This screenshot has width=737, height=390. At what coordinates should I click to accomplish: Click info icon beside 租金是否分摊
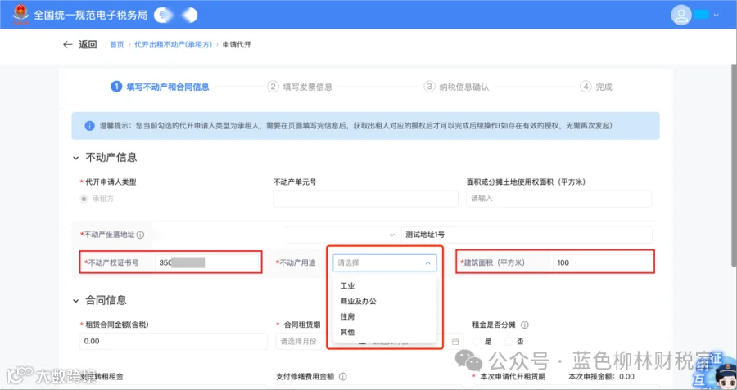(x=525, y=325)
